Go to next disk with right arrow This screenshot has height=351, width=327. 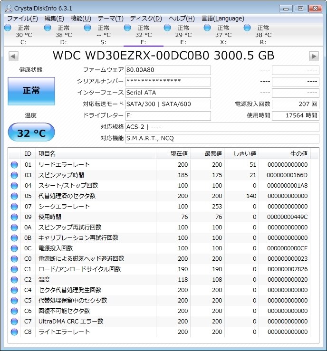point(314,56)
